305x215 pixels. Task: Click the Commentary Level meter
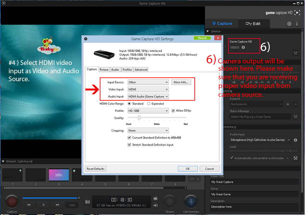[264, 151]
